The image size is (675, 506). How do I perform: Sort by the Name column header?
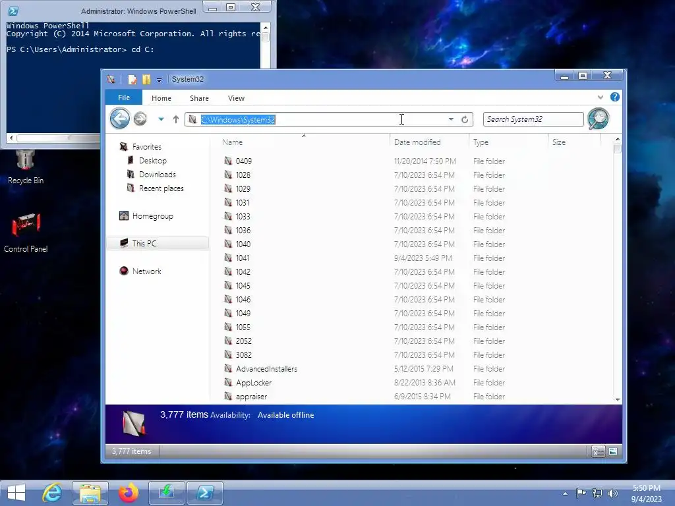pos(232,142)
